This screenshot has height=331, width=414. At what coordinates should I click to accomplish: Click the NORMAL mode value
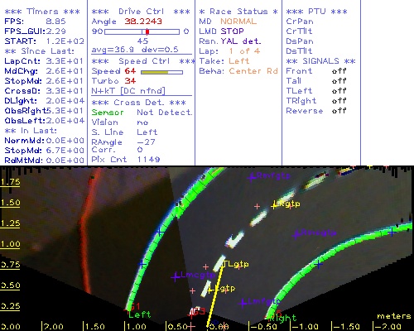(238, 22)
